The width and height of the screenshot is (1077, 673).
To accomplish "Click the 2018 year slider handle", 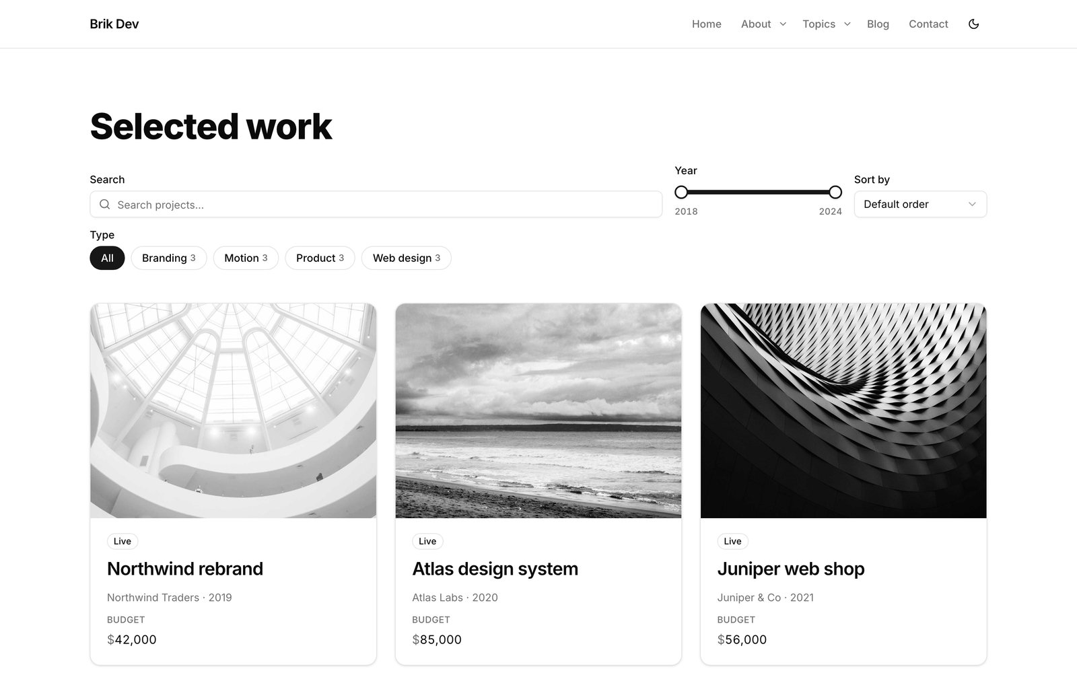I will click(681, 192).
